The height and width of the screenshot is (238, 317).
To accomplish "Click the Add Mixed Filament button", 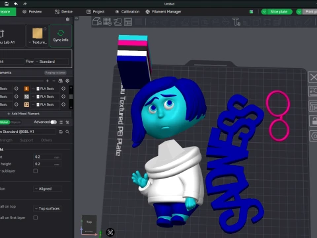I will click(x=36, y=114).
